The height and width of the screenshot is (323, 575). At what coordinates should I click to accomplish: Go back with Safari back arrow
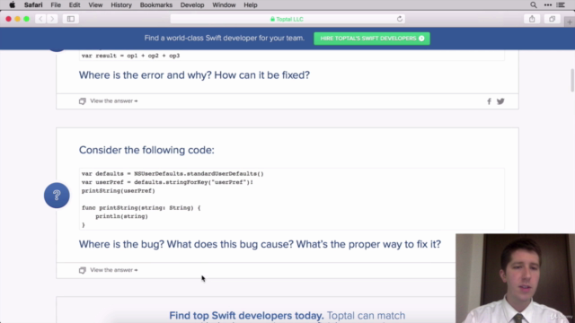point(40,19)
